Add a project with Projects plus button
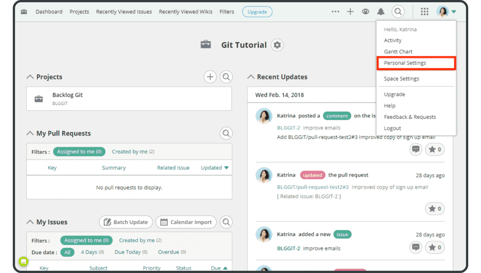This screenshot has height=273, width=481. [210, 77]
